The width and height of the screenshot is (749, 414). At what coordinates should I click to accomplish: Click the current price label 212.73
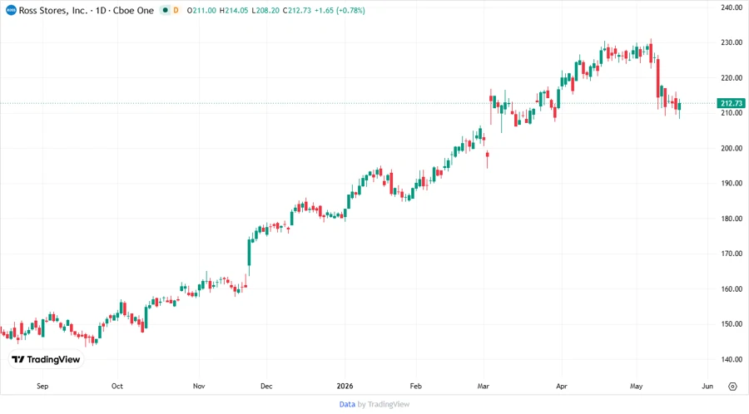(x=732, y=103)
